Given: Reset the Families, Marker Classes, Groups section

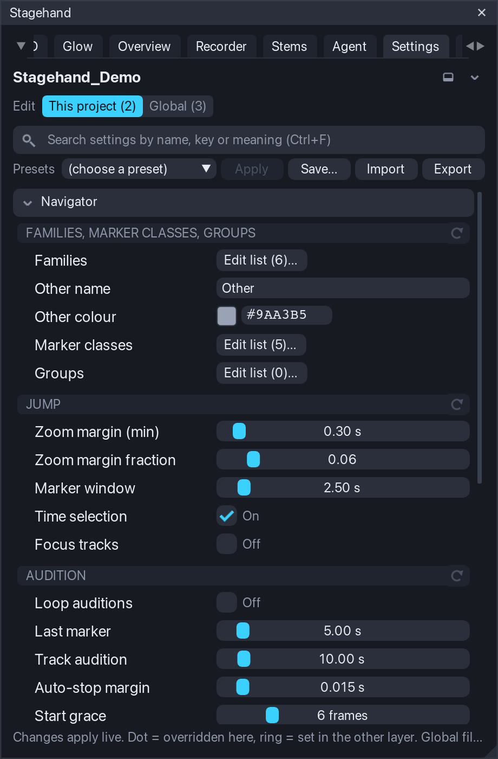Looking at the screenshot, I should tap(457, 233).
